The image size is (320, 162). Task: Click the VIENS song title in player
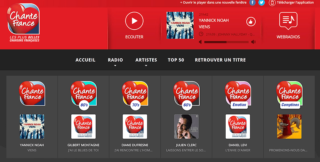click(x=204, y=27)
